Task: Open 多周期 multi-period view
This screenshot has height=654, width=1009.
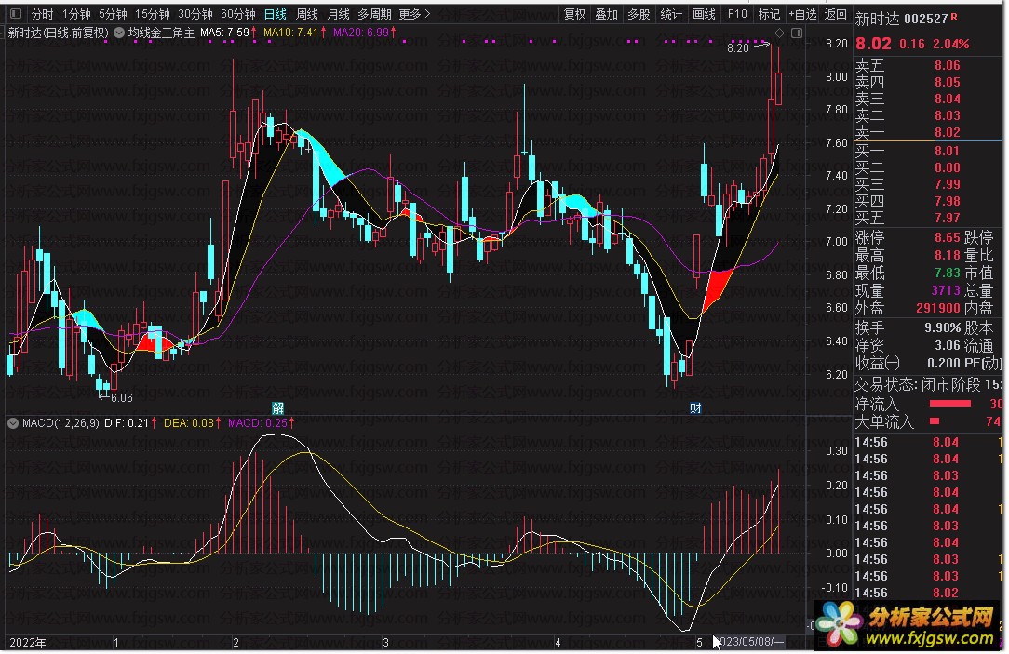Action: tap(374, 14)
